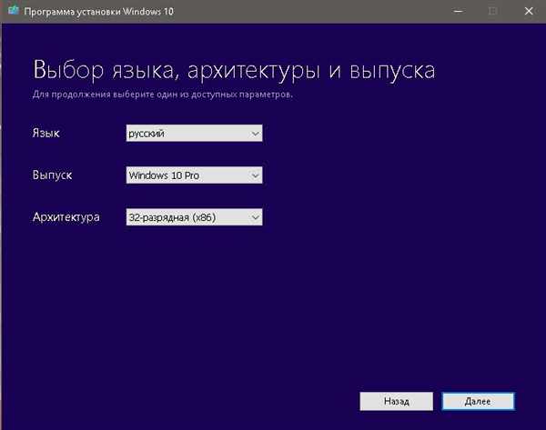Viewport: 546px width, 430px height.
Task: Click the Выпуск label
Action: point(52,175)
